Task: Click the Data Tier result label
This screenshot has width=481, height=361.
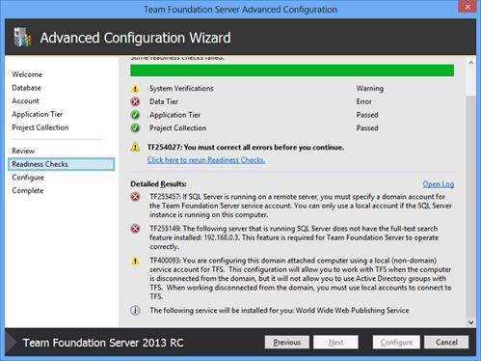Action: click(x=164, y=101)
